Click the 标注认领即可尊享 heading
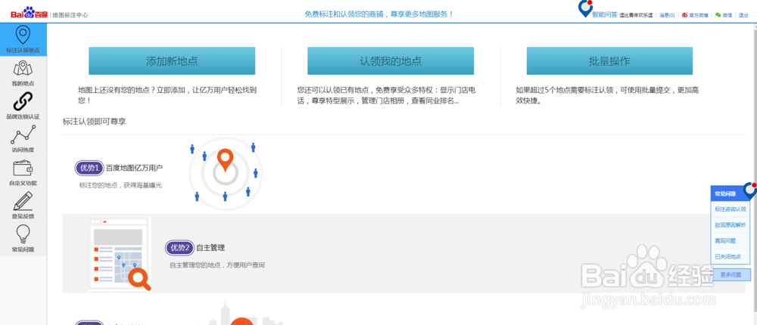The height and width of the screenshot is (325, 757). pos(94,122)
